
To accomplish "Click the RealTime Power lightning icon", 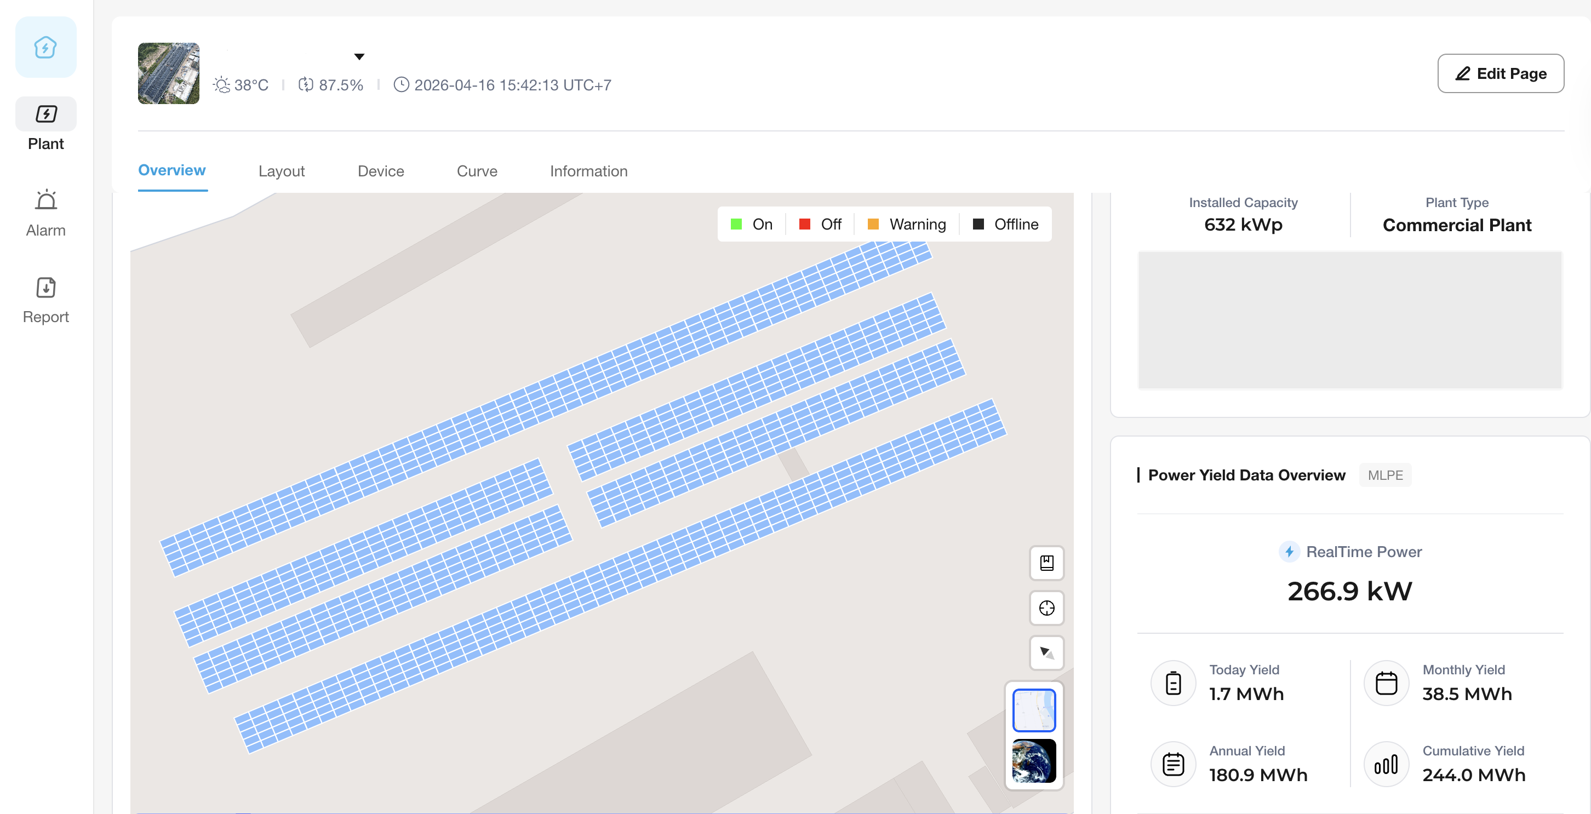I will pyautogui.click(x=1289, y=552).
